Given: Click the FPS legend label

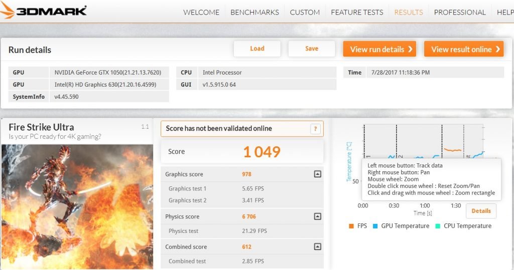Looking at the screenshot, I should pos(362,226).
